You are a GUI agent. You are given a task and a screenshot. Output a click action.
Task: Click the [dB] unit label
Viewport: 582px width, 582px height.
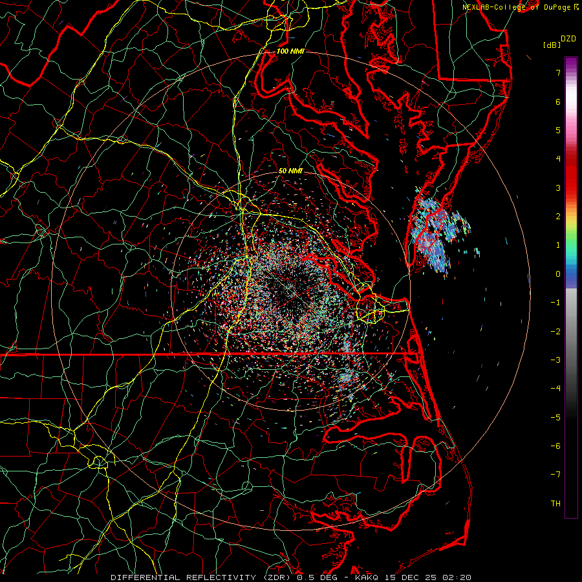552,45
